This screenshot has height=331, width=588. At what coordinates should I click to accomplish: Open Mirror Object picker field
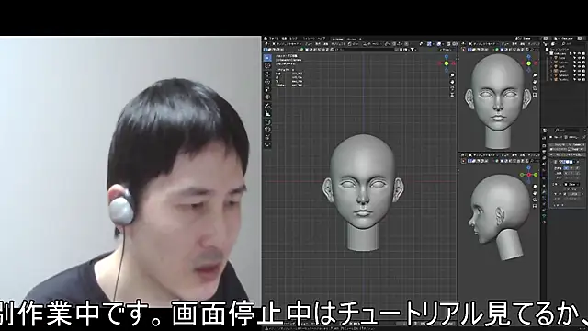click(x=571, y=184)
